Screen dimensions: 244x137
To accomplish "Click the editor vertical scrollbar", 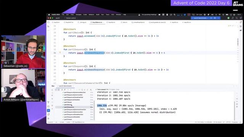I will tap(238, 42).
